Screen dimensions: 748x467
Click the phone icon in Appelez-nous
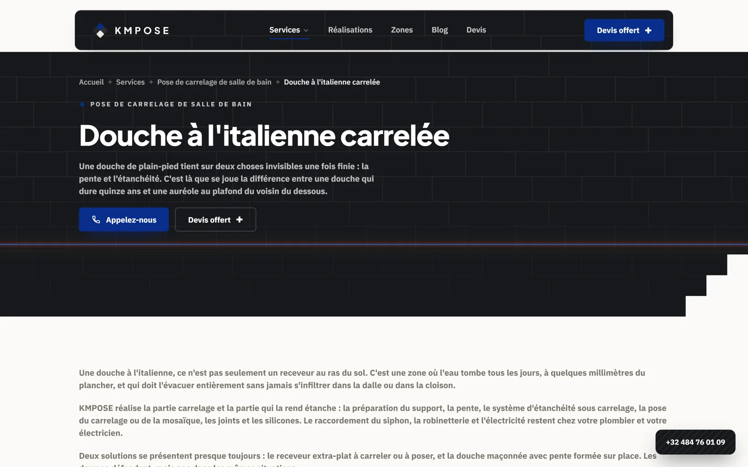click(x=96, y=219)
